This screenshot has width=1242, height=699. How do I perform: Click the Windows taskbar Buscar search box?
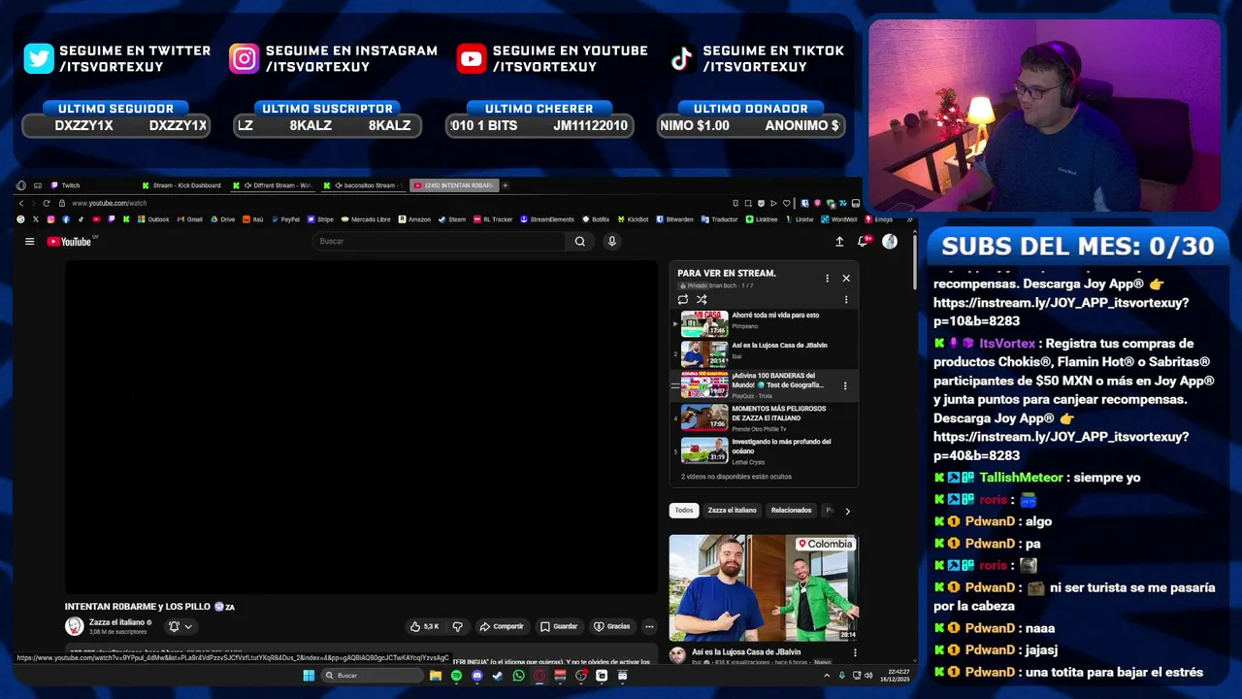pos(374,676)
